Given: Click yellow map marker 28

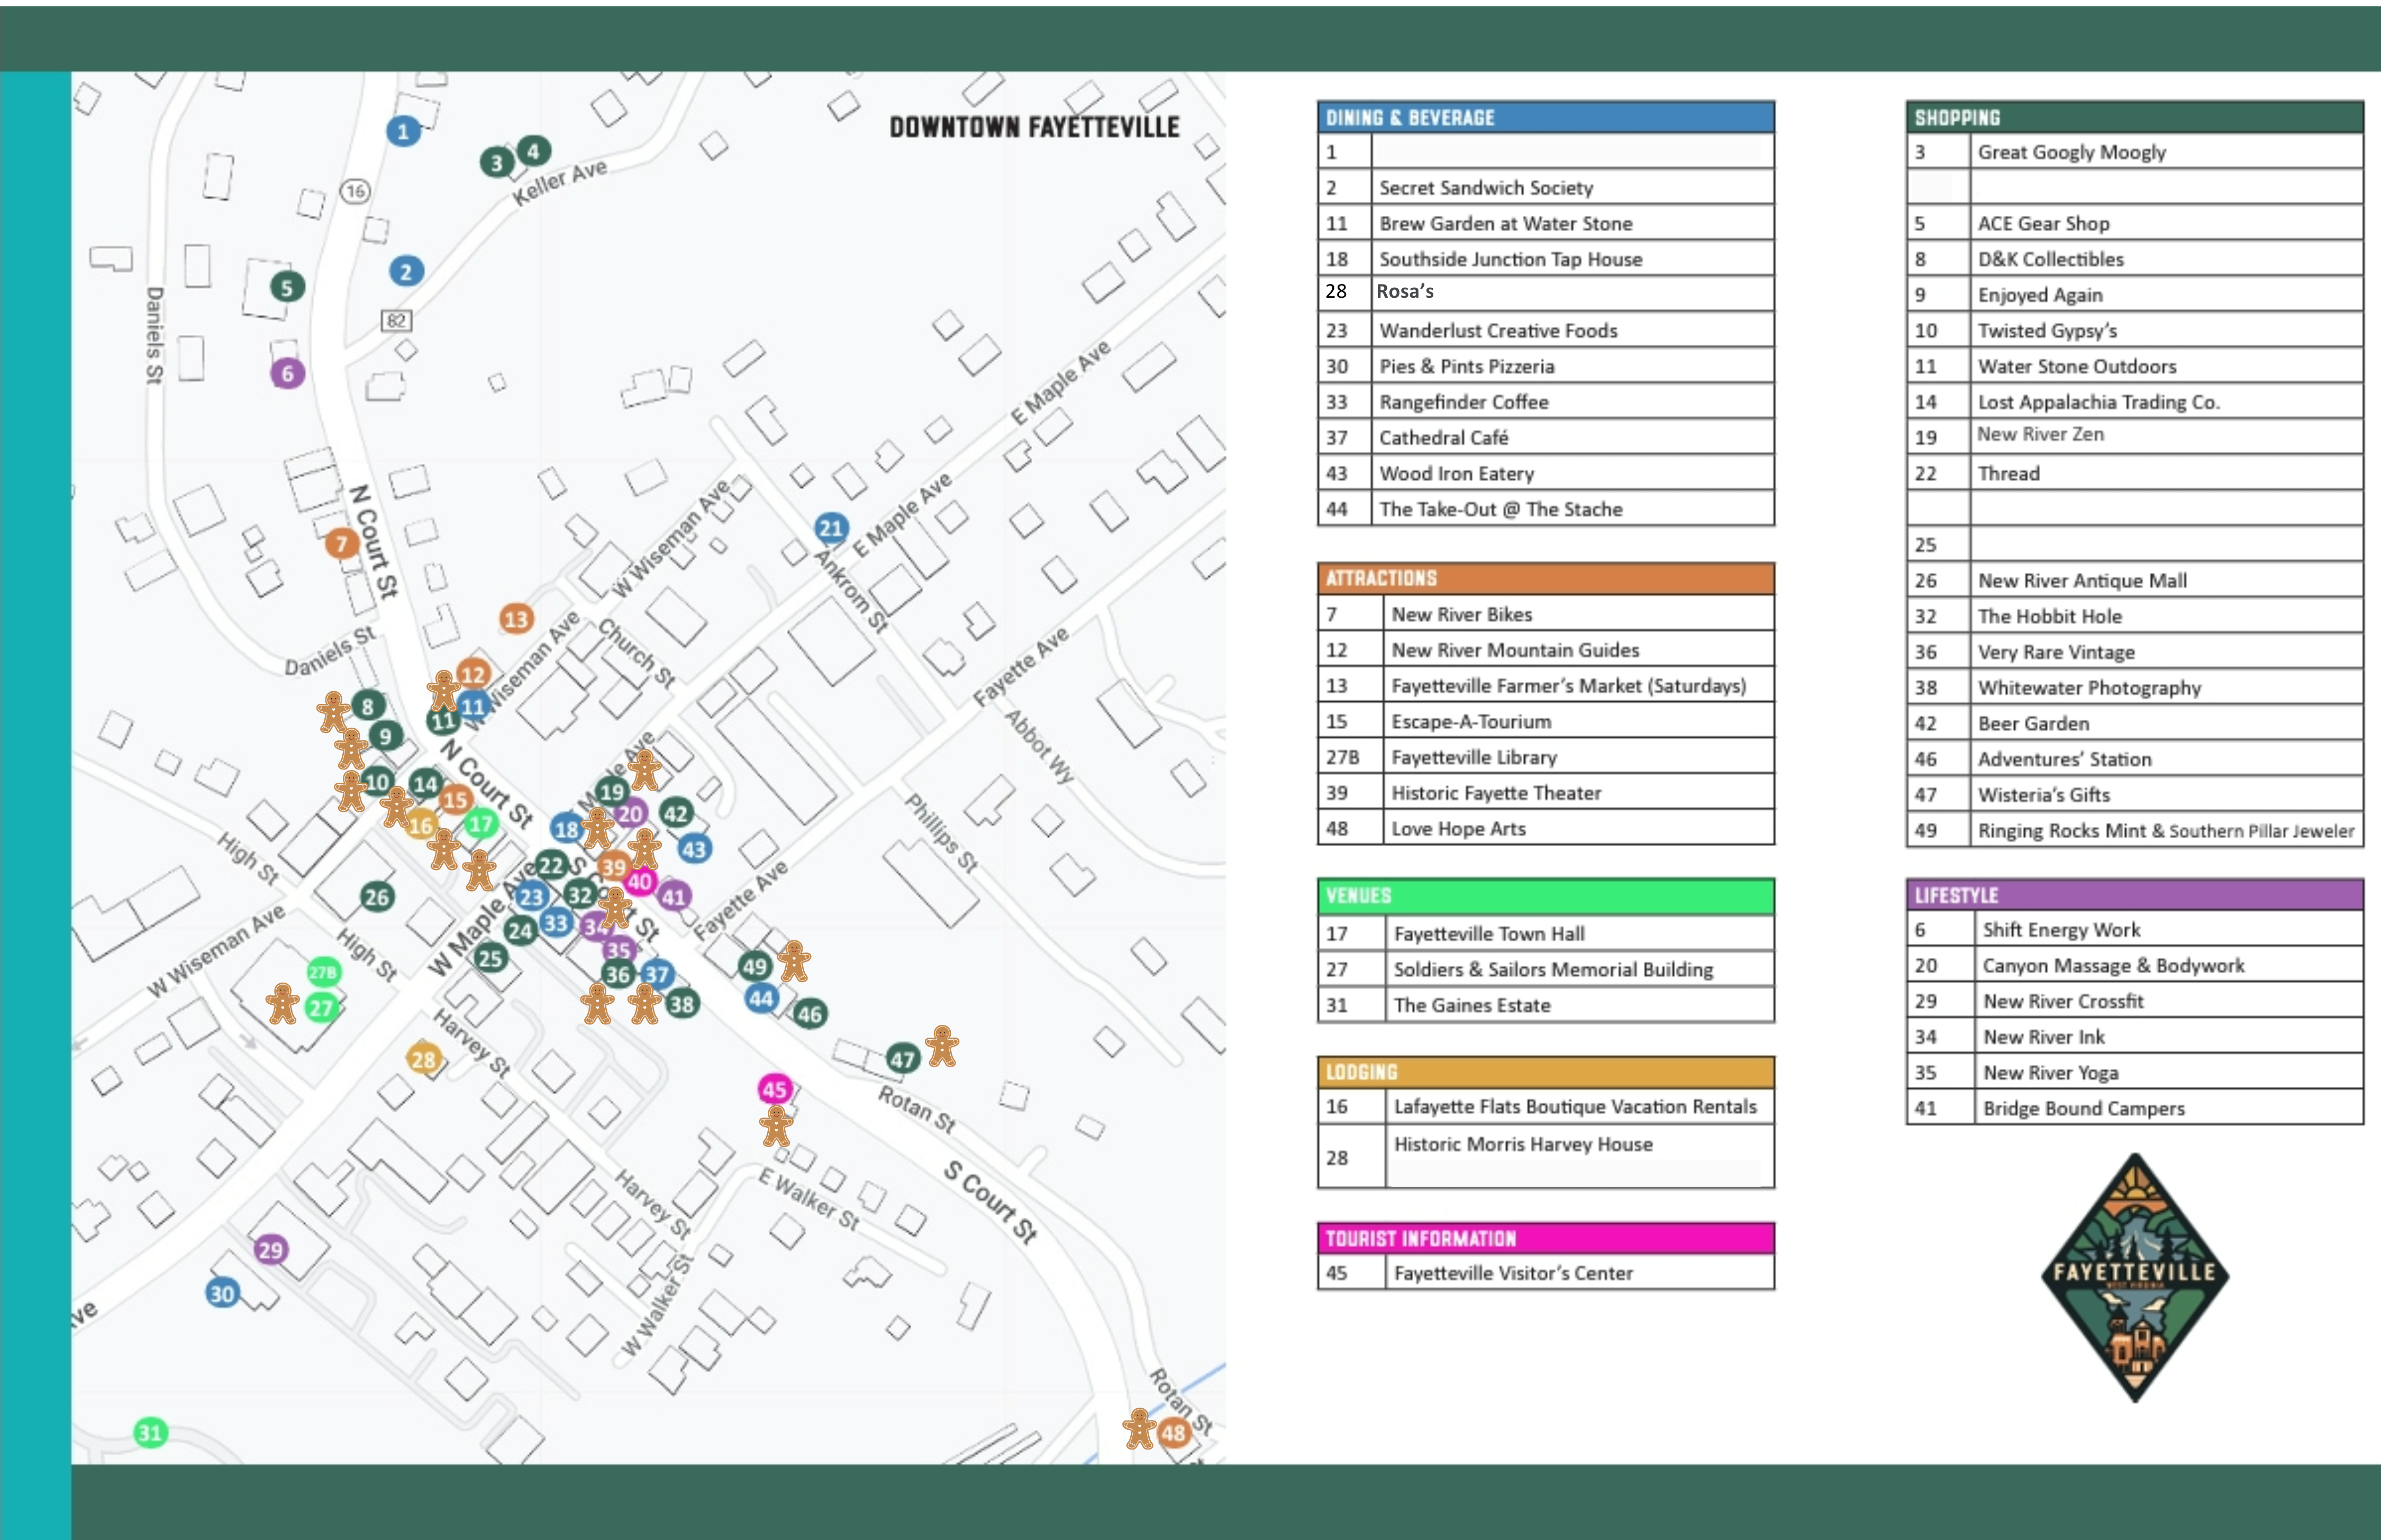Looking at the screenshot, I should pyautogui.click(x=423, y=1059).
